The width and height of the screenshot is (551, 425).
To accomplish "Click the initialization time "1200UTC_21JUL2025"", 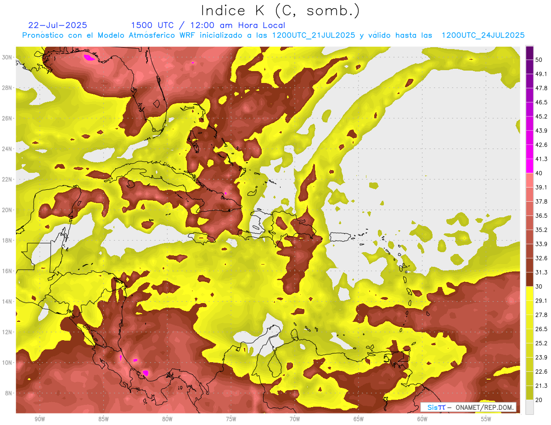I will (x=314, y=35).
